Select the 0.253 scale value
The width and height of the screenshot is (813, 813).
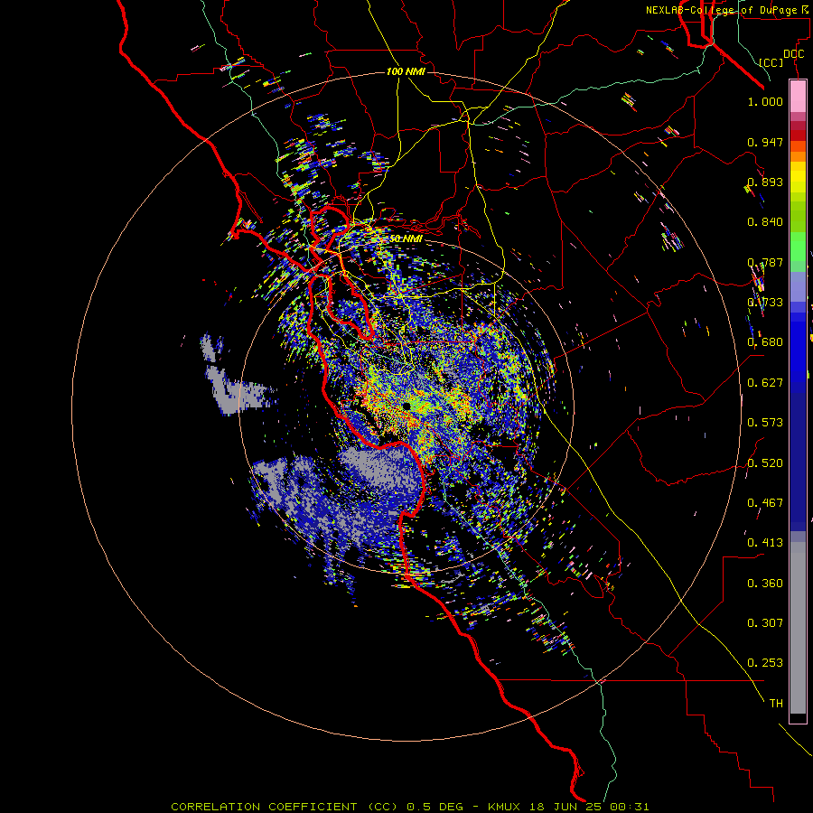[765, 663]
